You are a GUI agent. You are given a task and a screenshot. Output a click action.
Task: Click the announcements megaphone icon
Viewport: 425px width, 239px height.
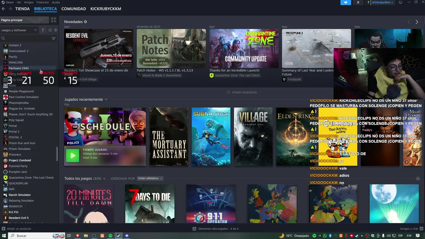(346, 2)
